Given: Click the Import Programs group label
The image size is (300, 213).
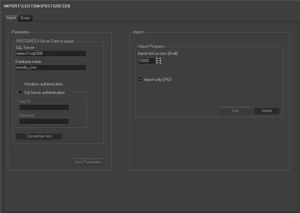Looking at the screenshot, I should 152,46.
